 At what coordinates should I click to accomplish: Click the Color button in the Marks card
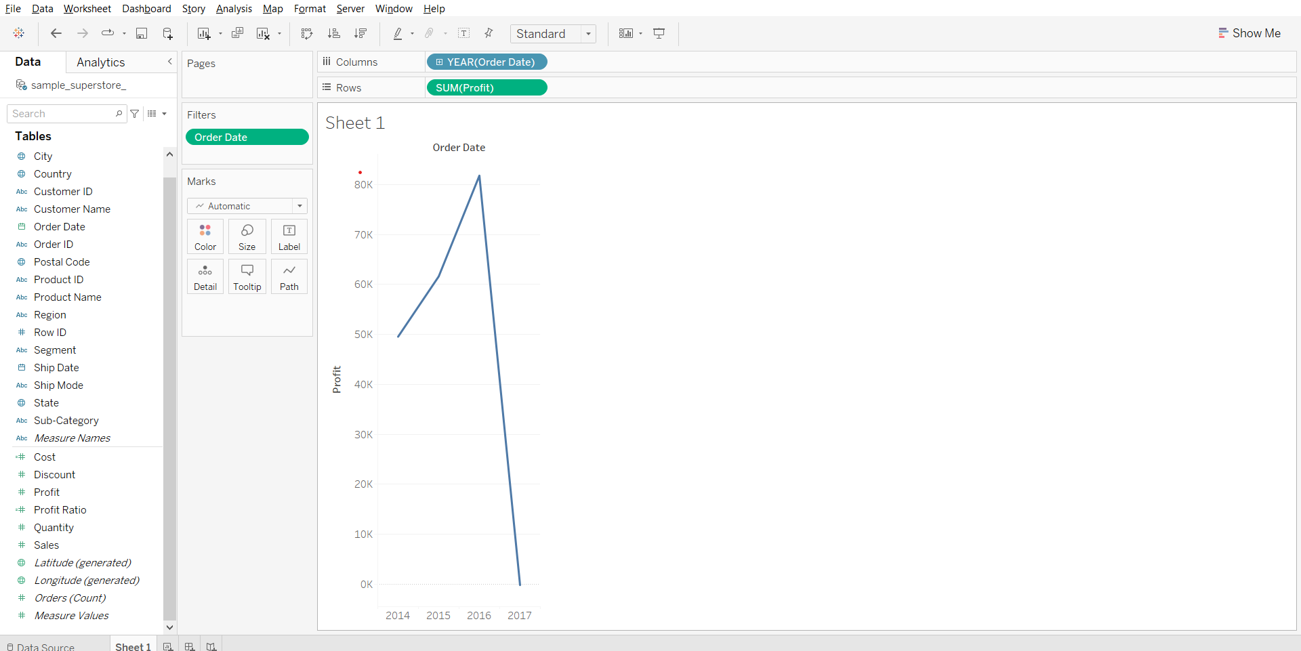tap(205, 236)
